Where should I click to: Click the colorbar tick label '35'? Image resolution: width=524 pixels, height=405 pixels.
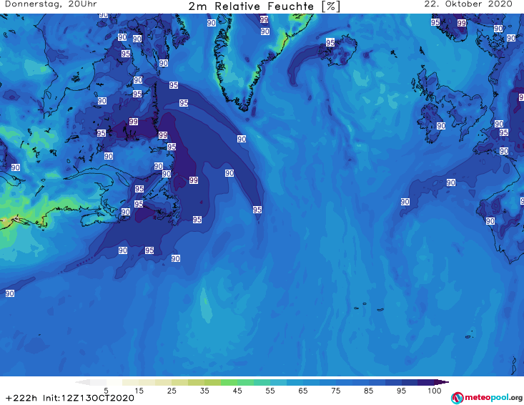click(x=204, y=391)
